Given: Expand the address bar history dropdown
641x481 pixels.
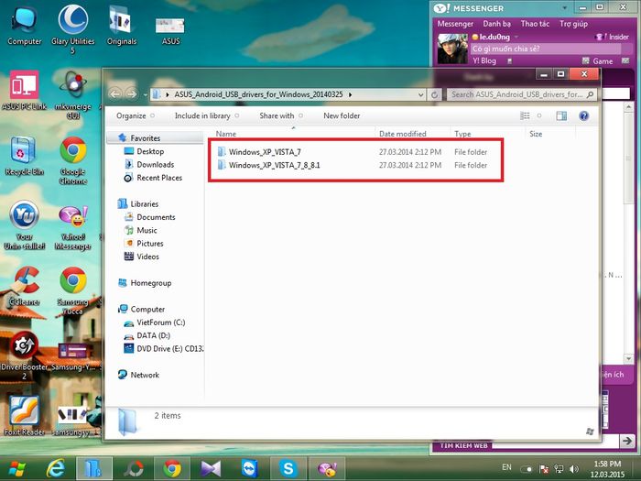Looking at the screenshot, I should (x=420, y=94).
